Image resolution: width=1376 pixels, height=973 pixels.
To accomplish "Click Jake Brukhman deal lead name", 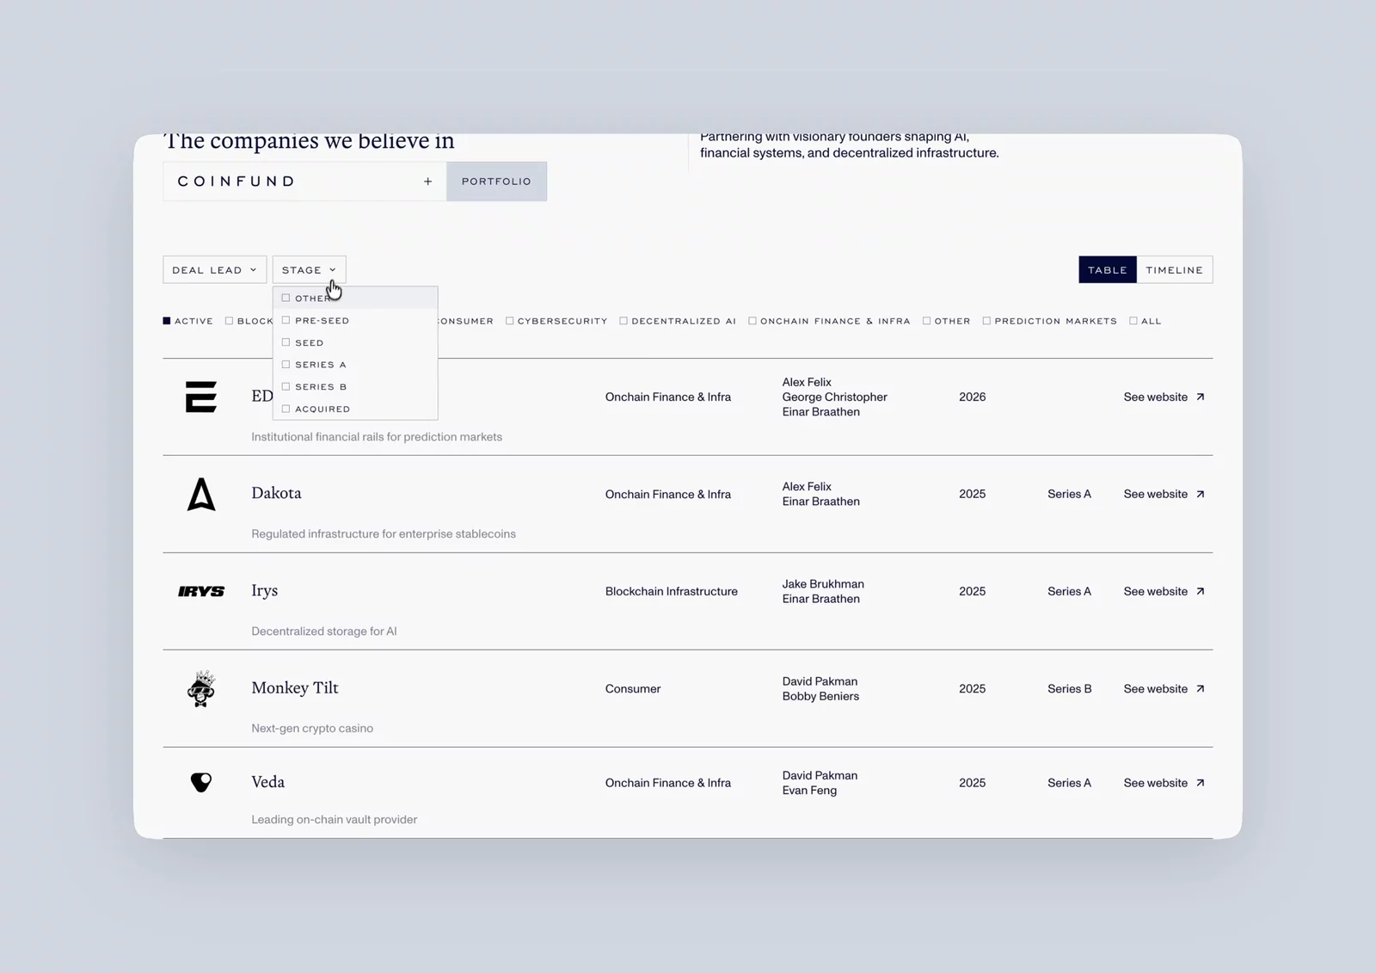I will tap(823, 583).
